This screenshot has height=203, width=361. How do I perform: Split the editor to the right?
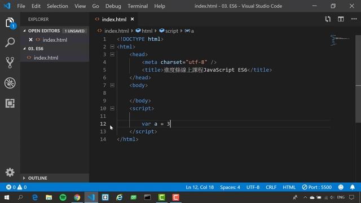(341, 19)
